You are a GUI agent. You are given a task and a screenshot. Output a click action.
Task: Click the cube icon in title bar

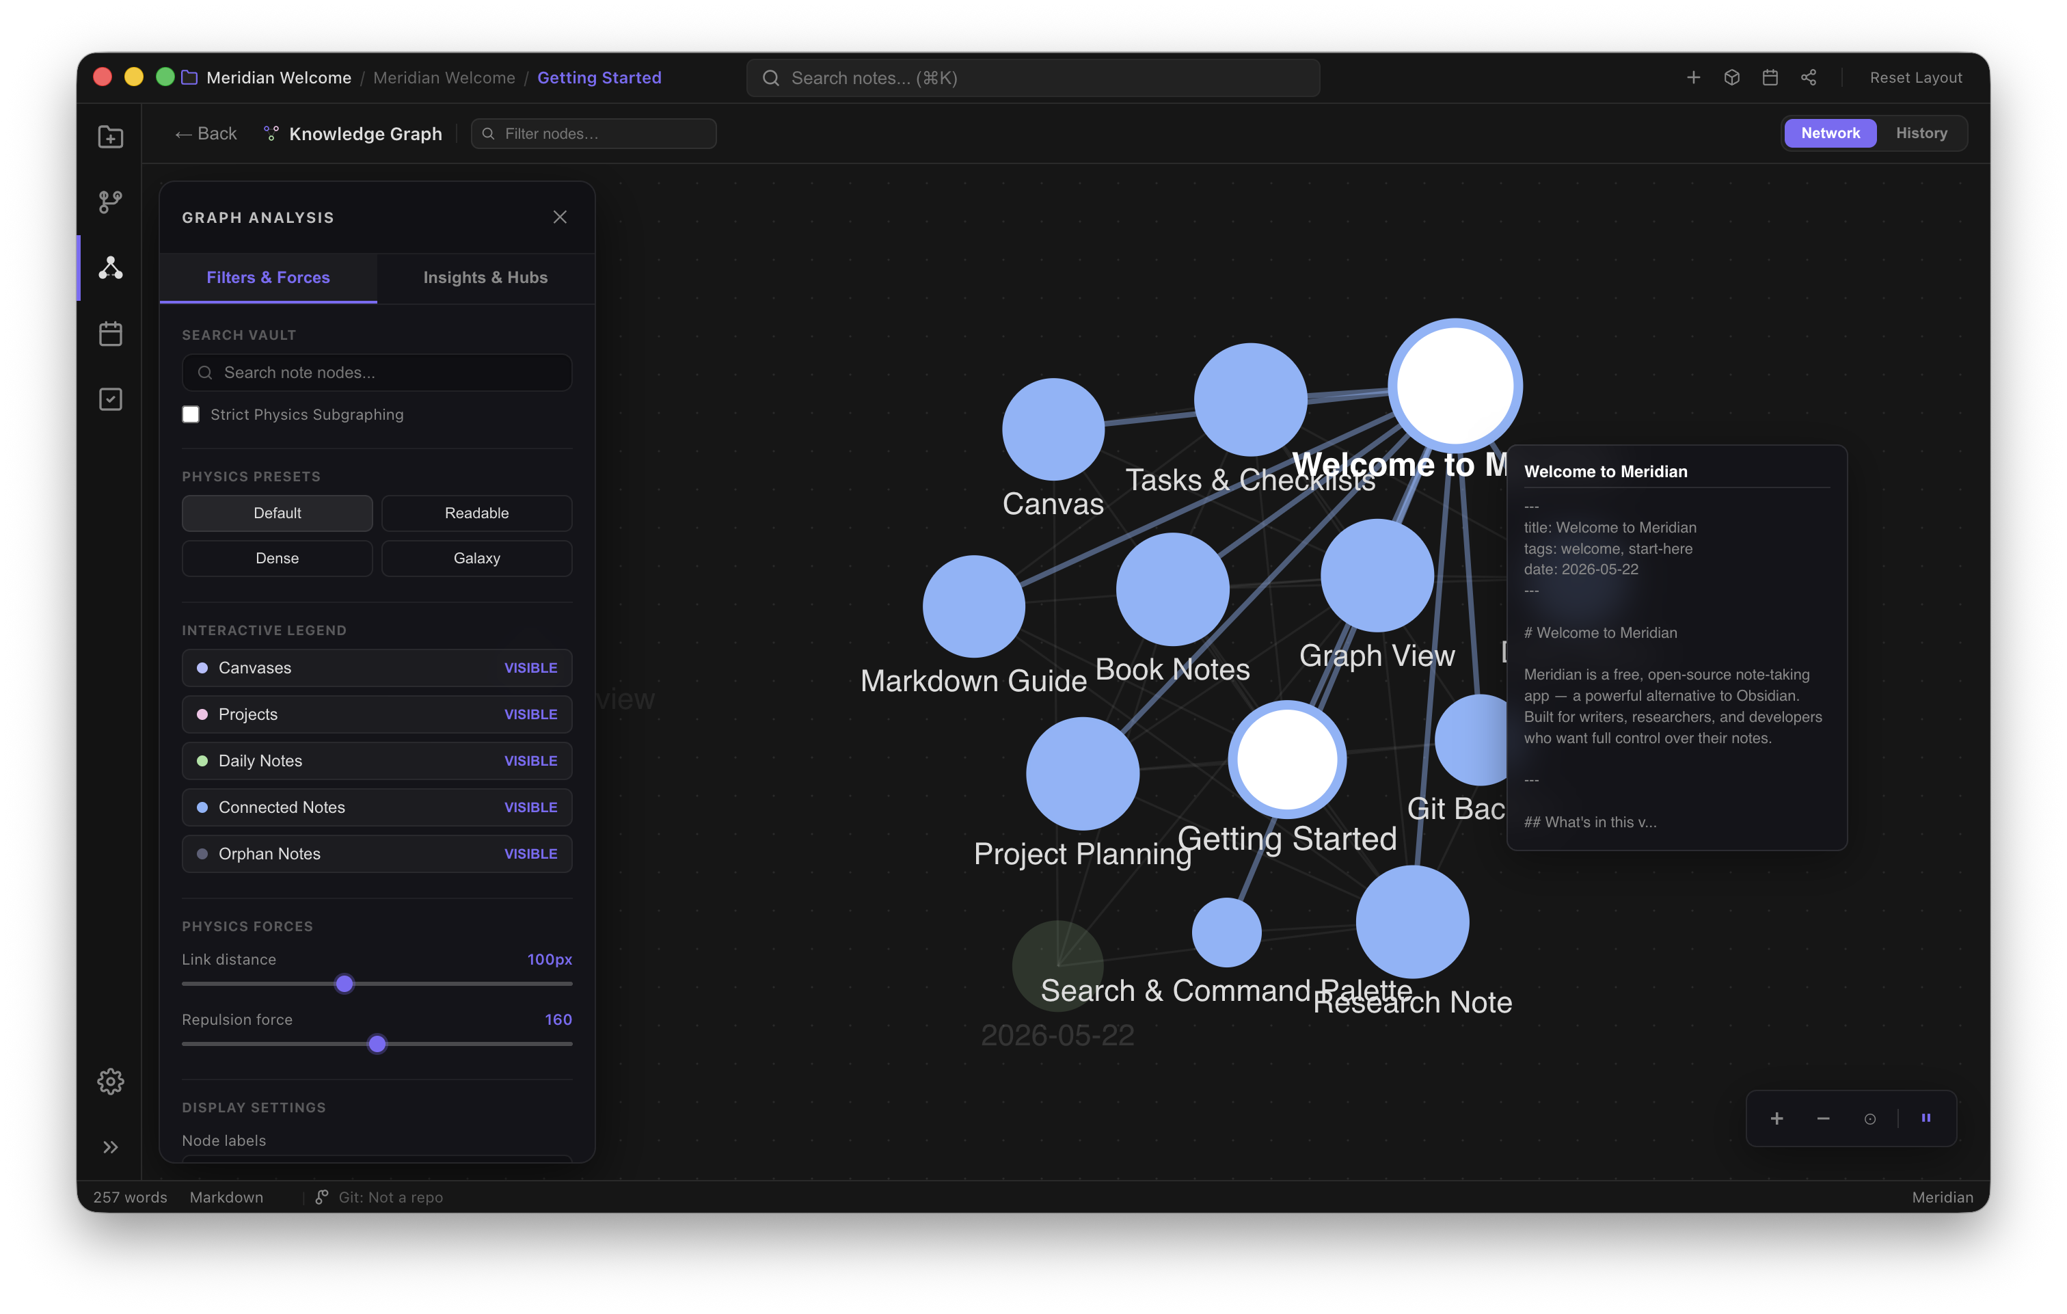pos(1731,77)
